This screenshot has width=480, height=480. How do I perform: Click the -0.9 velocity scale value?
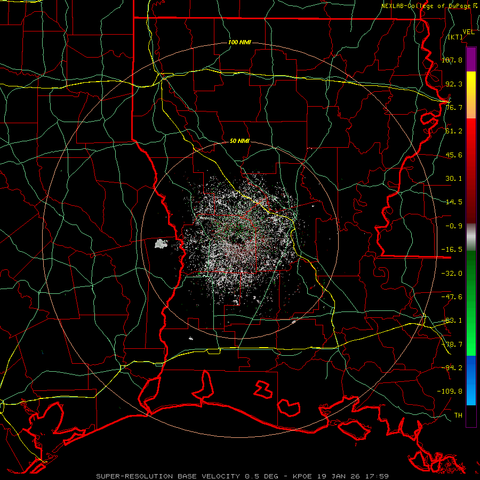coord(454,226)
